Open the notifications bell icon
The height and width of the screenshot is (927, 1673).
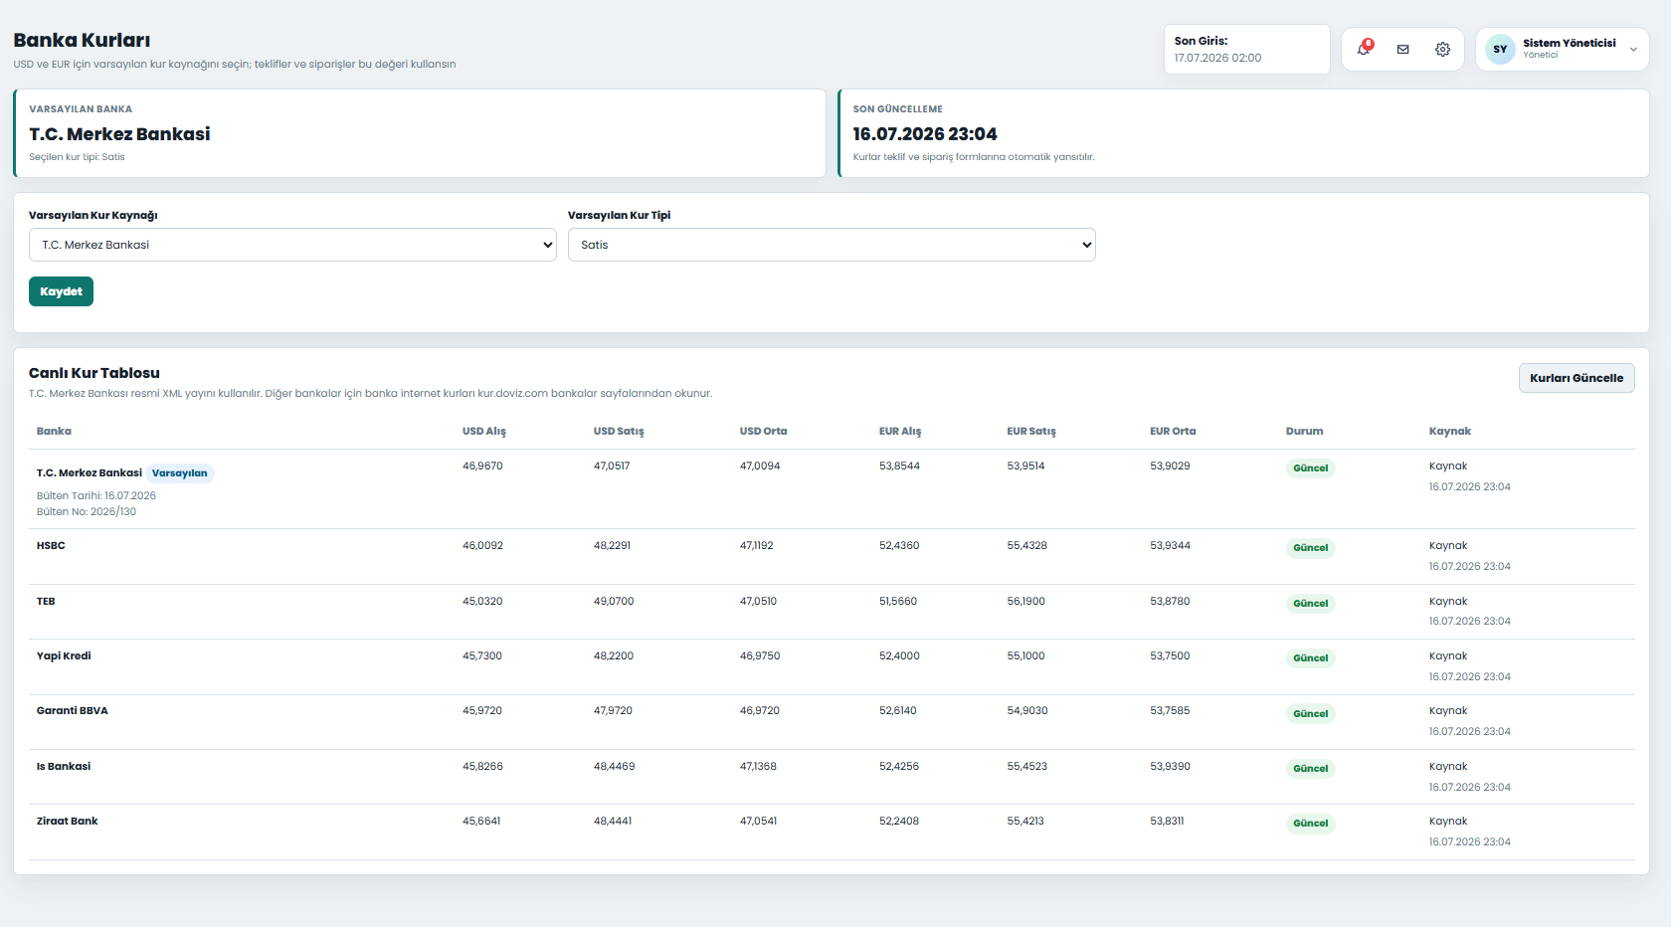tap(1364, 49)
